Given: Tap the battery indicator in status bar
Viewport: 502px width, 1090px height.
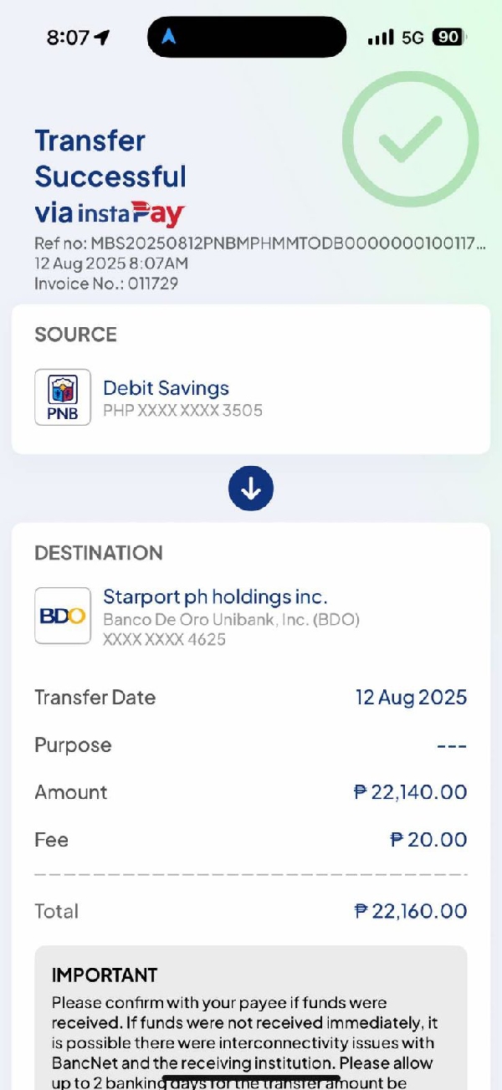Looking at the screenshot, I should click(448, 38).
